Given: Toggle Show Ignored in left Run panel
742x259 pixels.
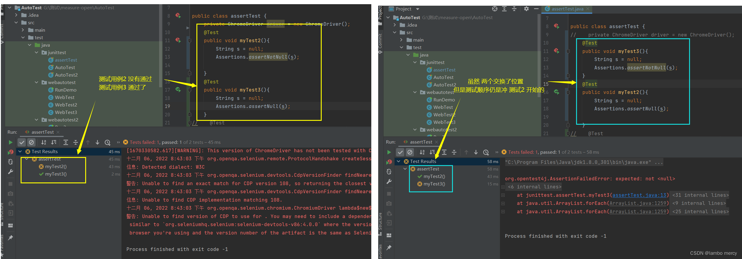Looking at the screenshot, I should 31,142.
